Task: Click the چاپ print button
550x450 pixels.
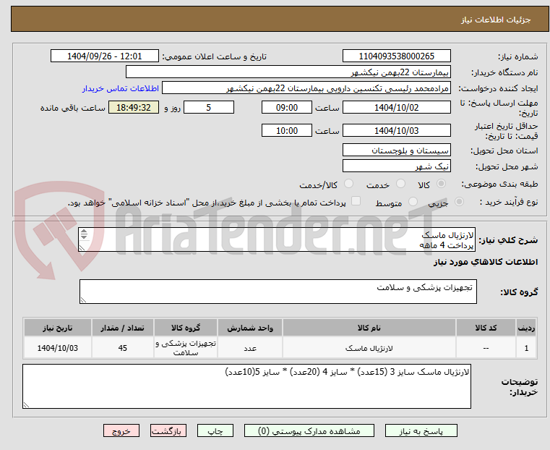Action: tap(215, 431)
